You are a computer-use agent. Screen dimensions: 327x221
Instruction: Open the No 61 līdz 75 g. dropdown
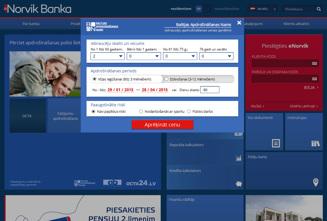[180, 56]
